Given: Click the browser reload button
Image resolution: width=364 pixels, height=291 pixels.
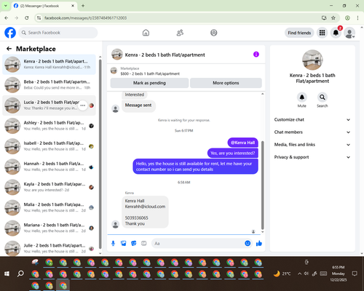Looking at the screenshot, I should coord(27,18).
